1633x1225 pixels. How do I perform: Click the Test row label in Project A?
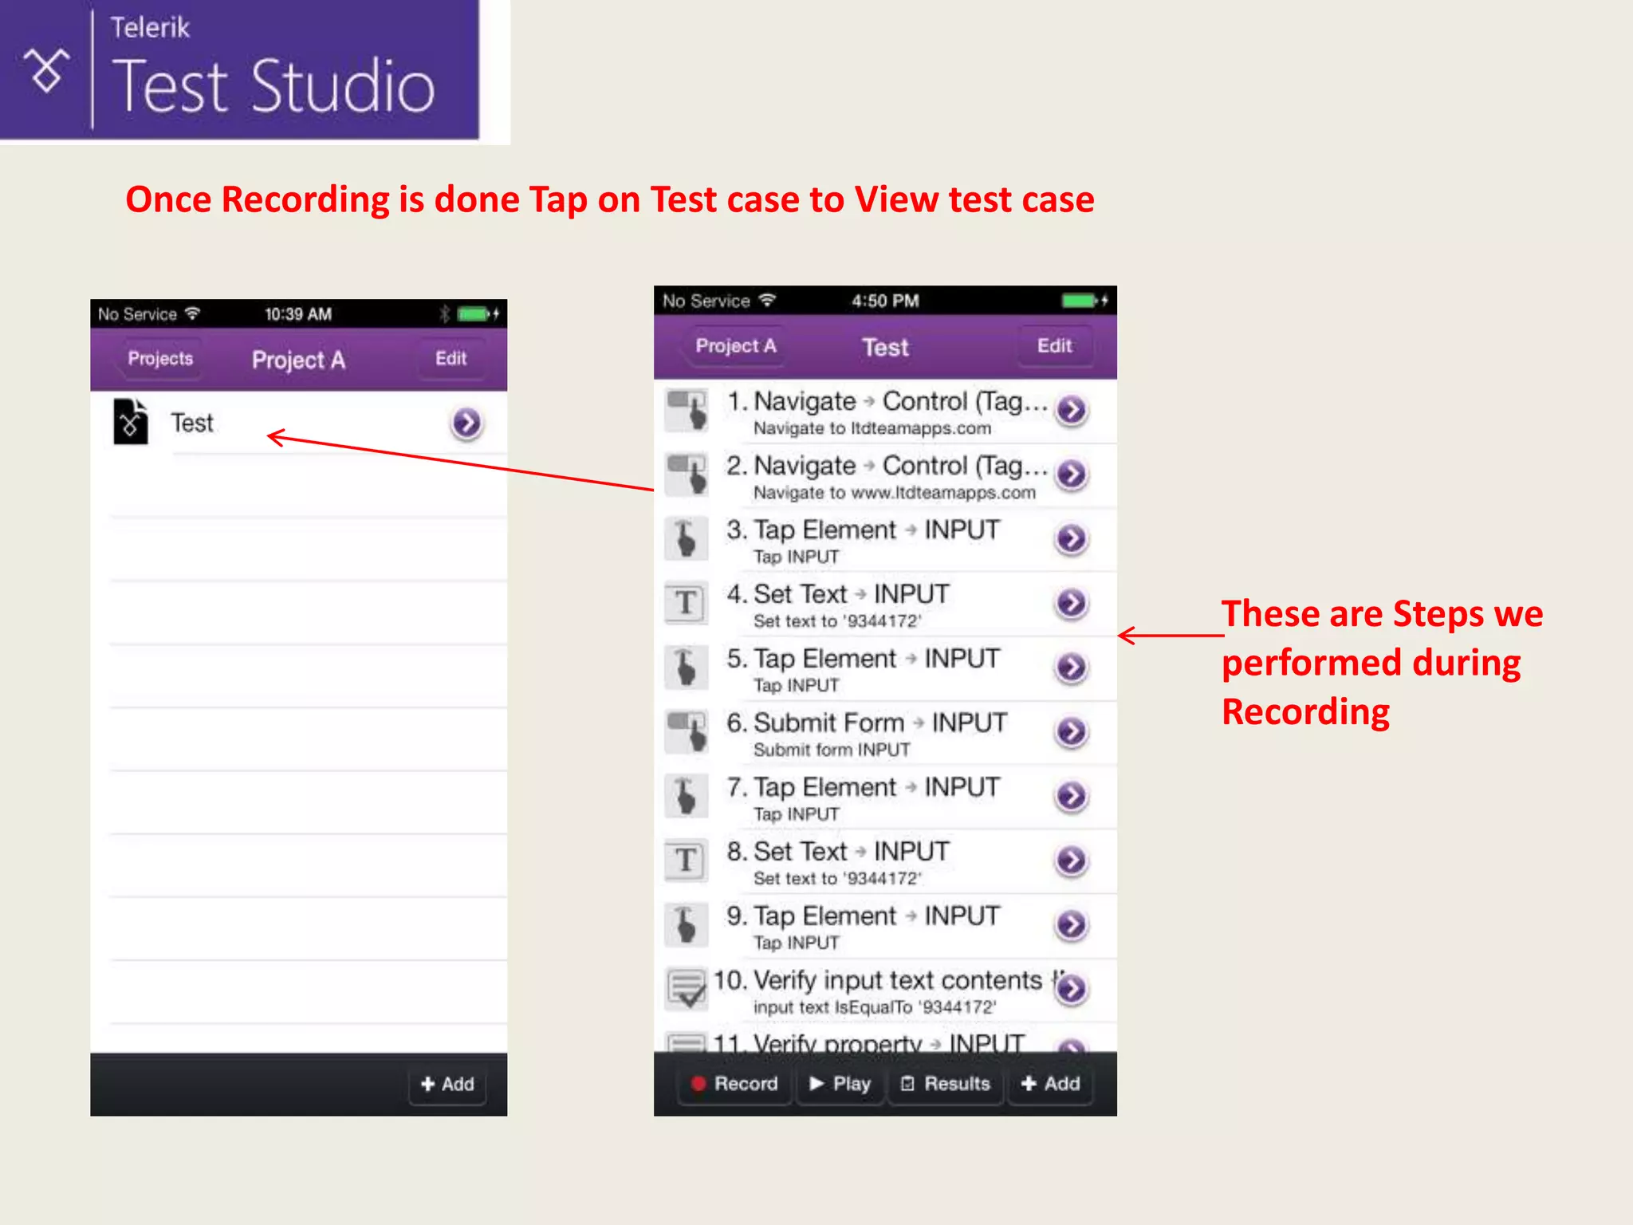192,423
